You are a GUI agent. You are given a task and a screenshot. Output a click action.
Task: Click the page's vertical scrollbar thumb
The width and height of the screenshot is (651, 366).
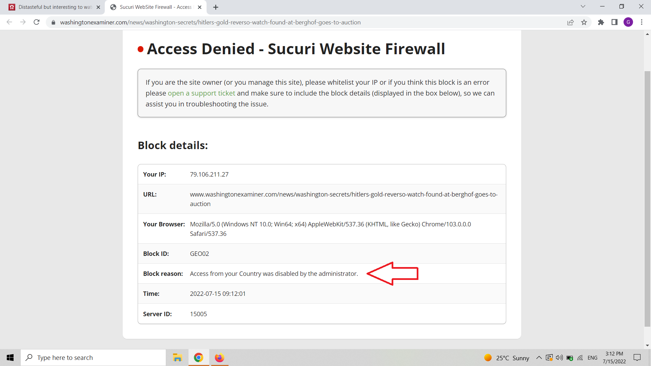pyautogui.click(x=647, y=199)
